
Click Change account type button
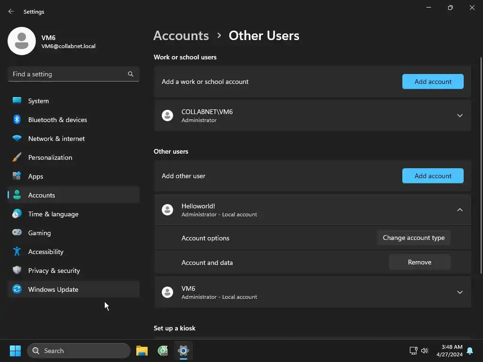[x=414, y=238]
